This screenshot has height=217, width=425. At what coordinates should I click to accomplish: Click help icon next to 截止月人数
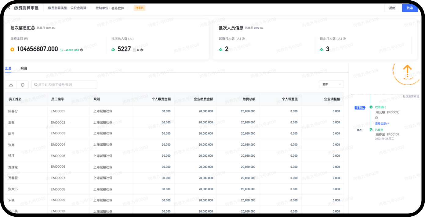tap(344, 39)
